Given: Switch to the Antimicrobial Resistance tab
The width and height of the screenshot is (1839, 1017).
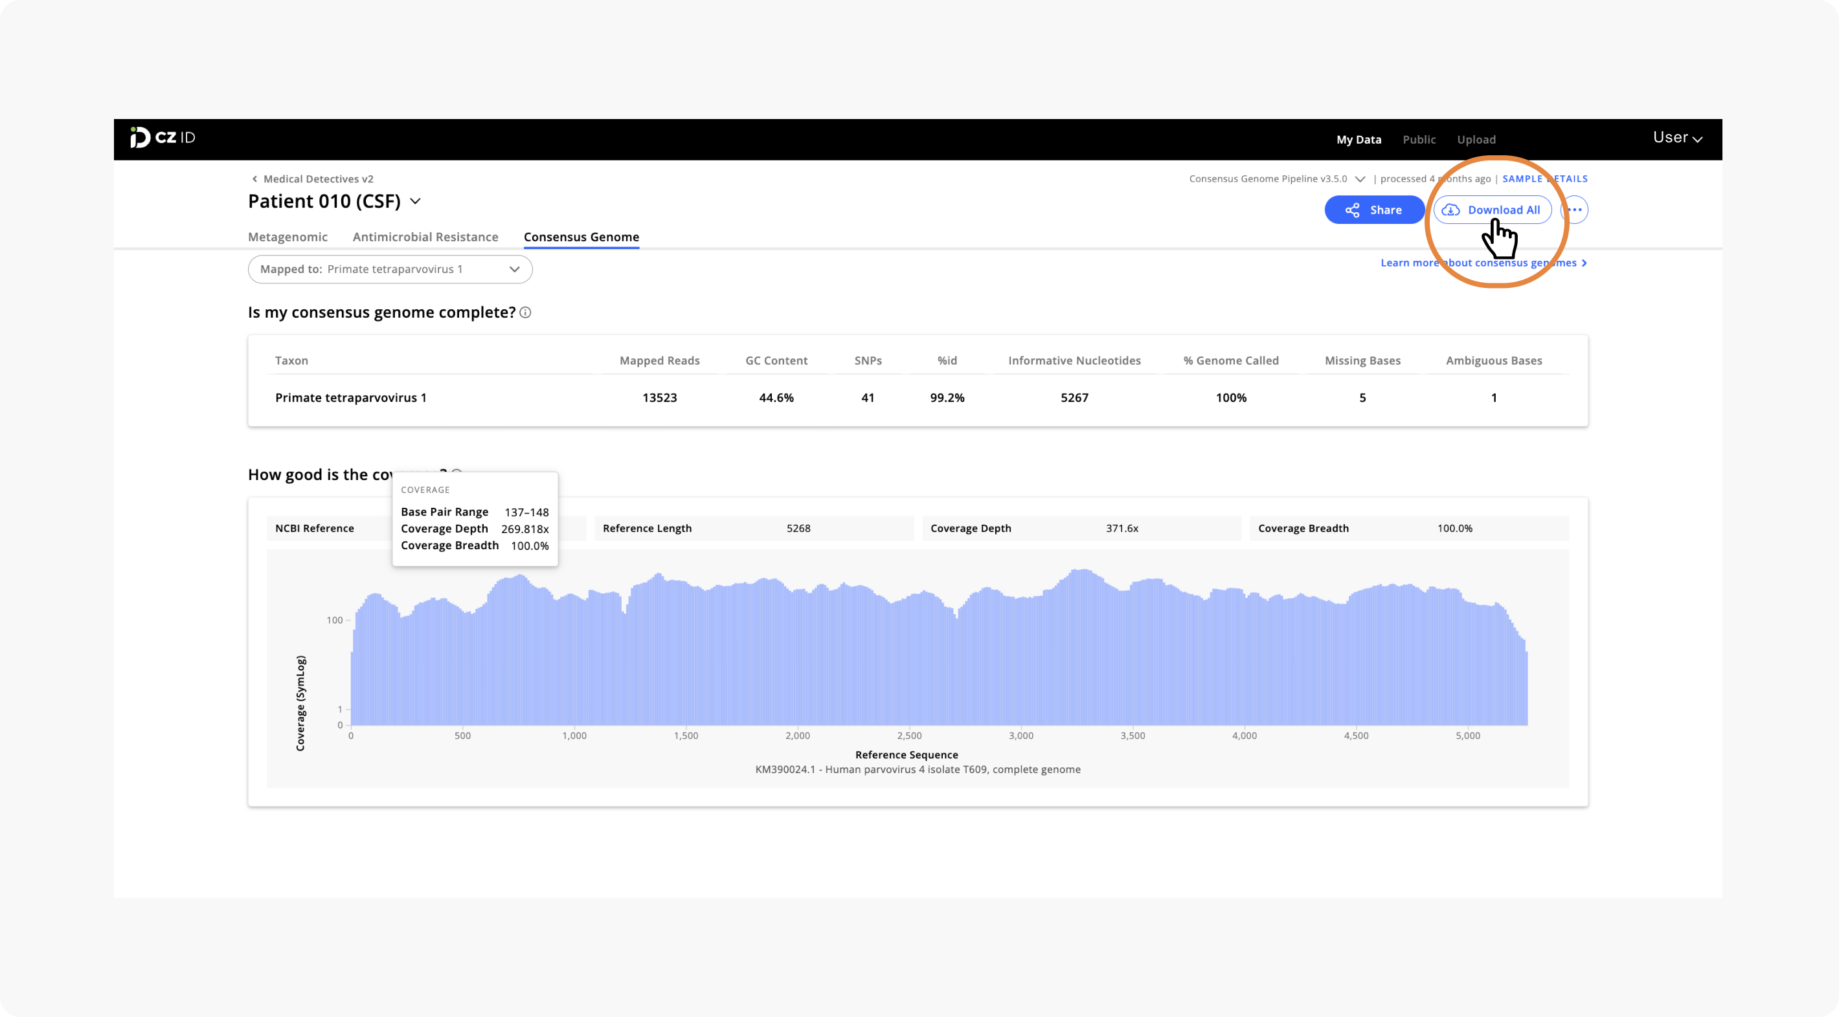Looking at the screenshot, I should pos(425,237).
